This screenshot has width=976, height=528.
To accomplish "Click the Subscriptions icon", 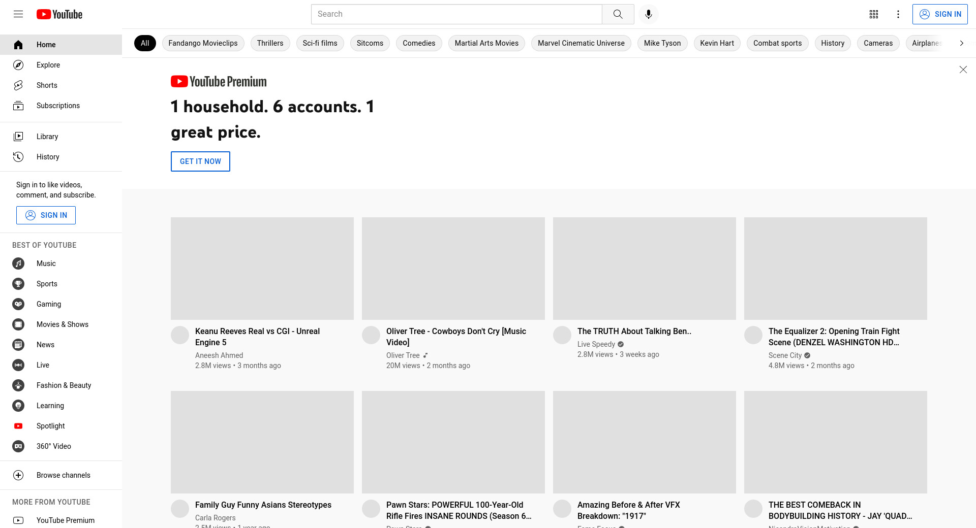I will 18,106.
